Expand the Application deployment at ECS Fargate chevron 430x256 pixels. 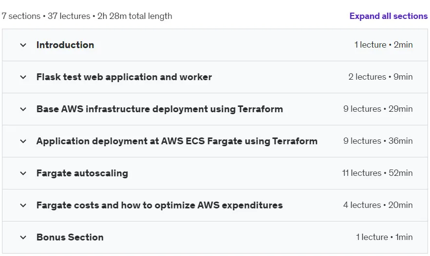[23, 141]
